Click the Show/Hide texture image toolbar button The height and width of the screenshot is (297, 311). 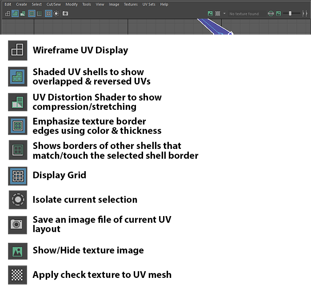tap(210, 14)
